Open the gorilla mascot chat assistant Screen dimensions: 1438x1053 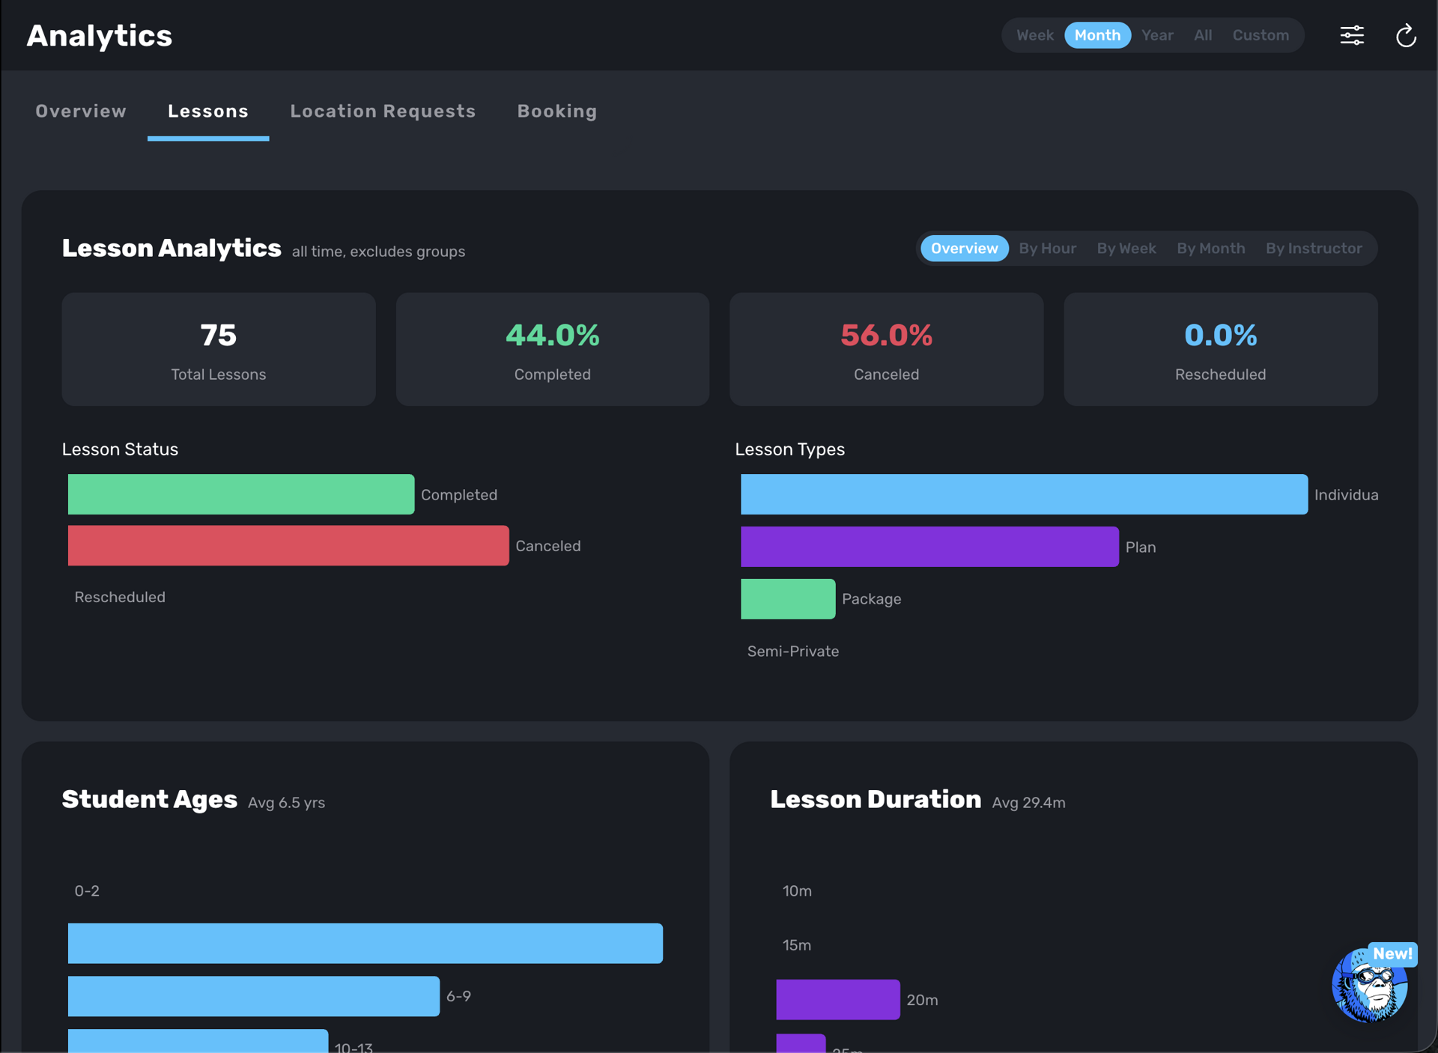point(1369,986)
